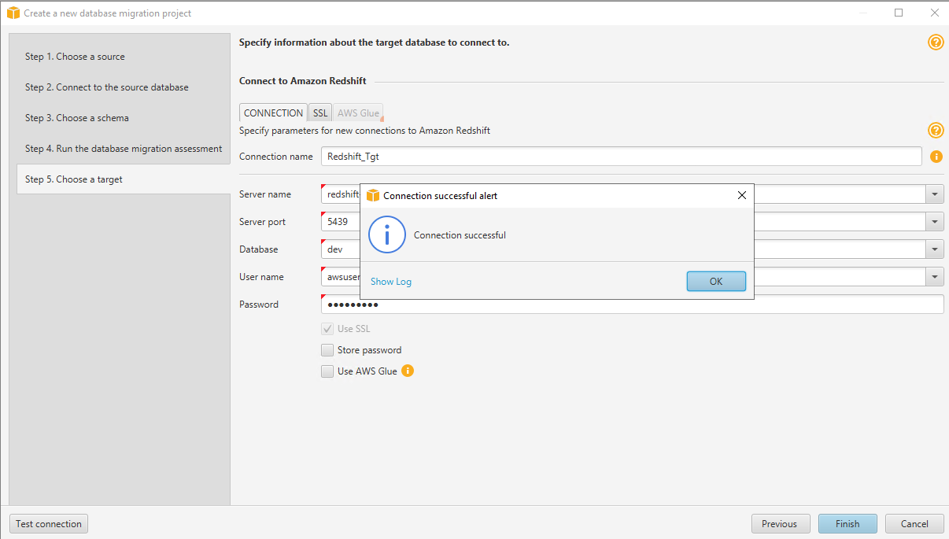Click the alert dialog's title bar icon
This screenshot has height=539, width=949.
point(373,196)
